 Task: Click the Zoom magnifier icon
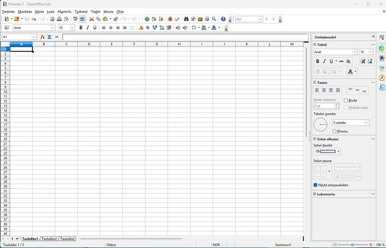[x=214, y=19]
